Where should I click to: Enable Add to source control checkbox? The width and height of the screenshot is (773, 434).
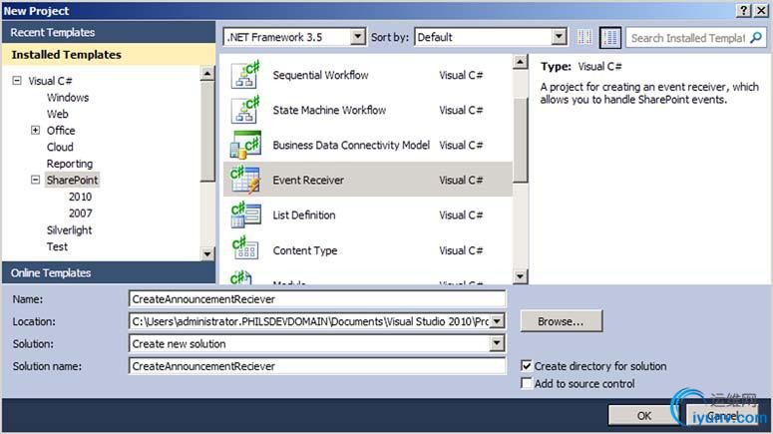click(x=527, y=383)
